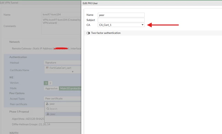The image size is (222, 134).
Task: Select highlighted peer entry in dropdown list
Action: coord(63,114)
